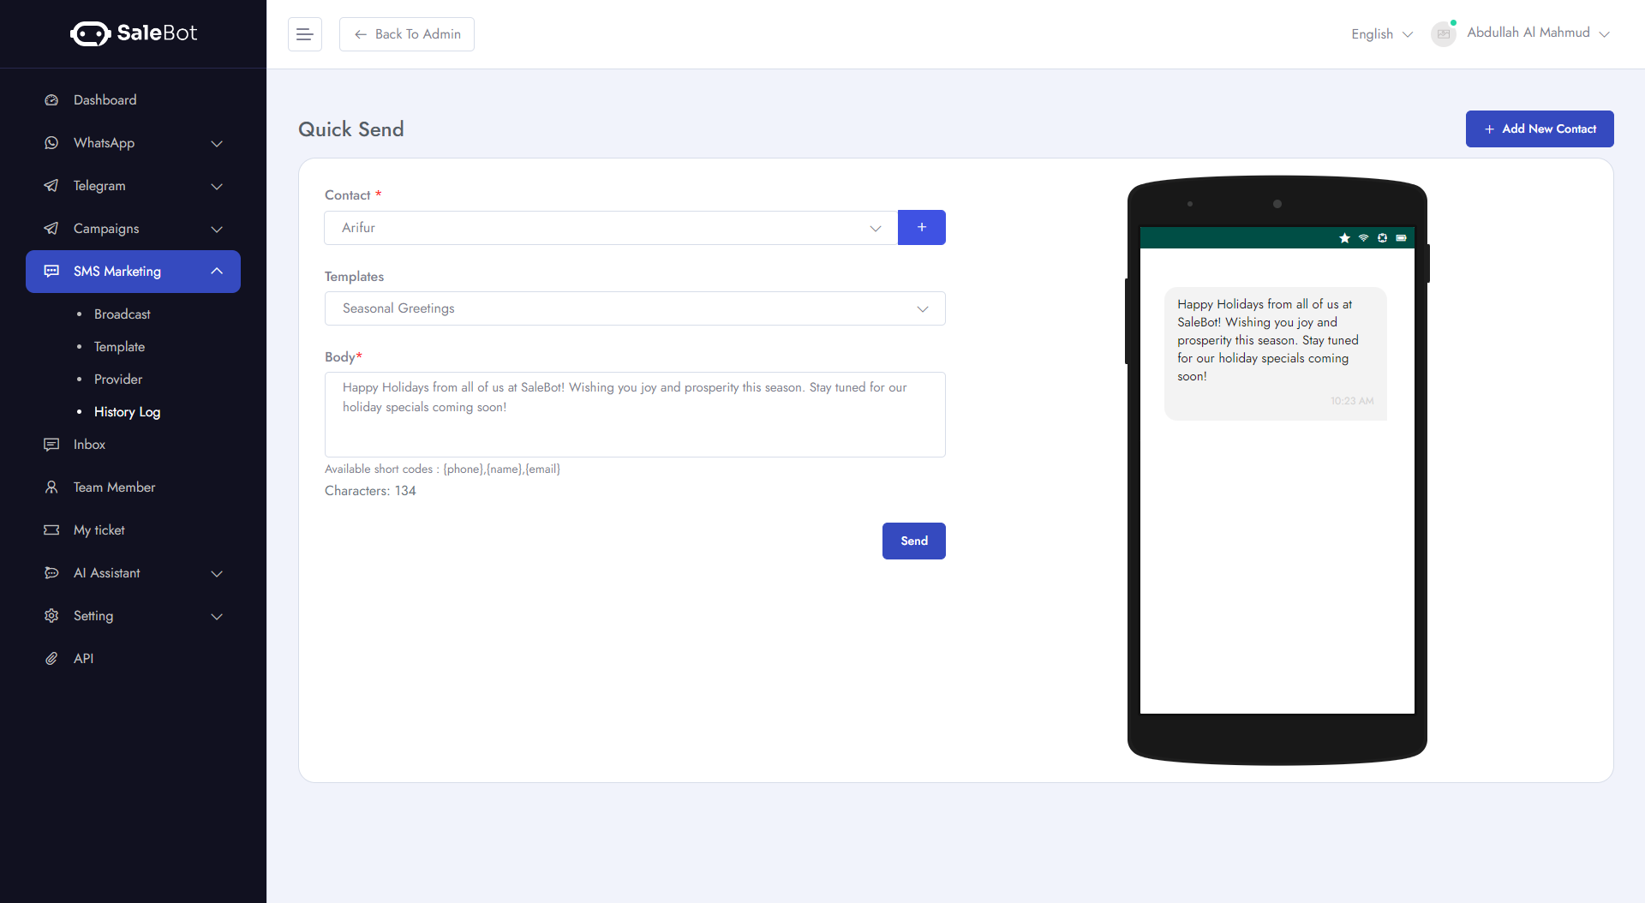Select the WhatsApp icon in sidebar
This screenshot has height=903, width=1645.
[x=51, y=143]
